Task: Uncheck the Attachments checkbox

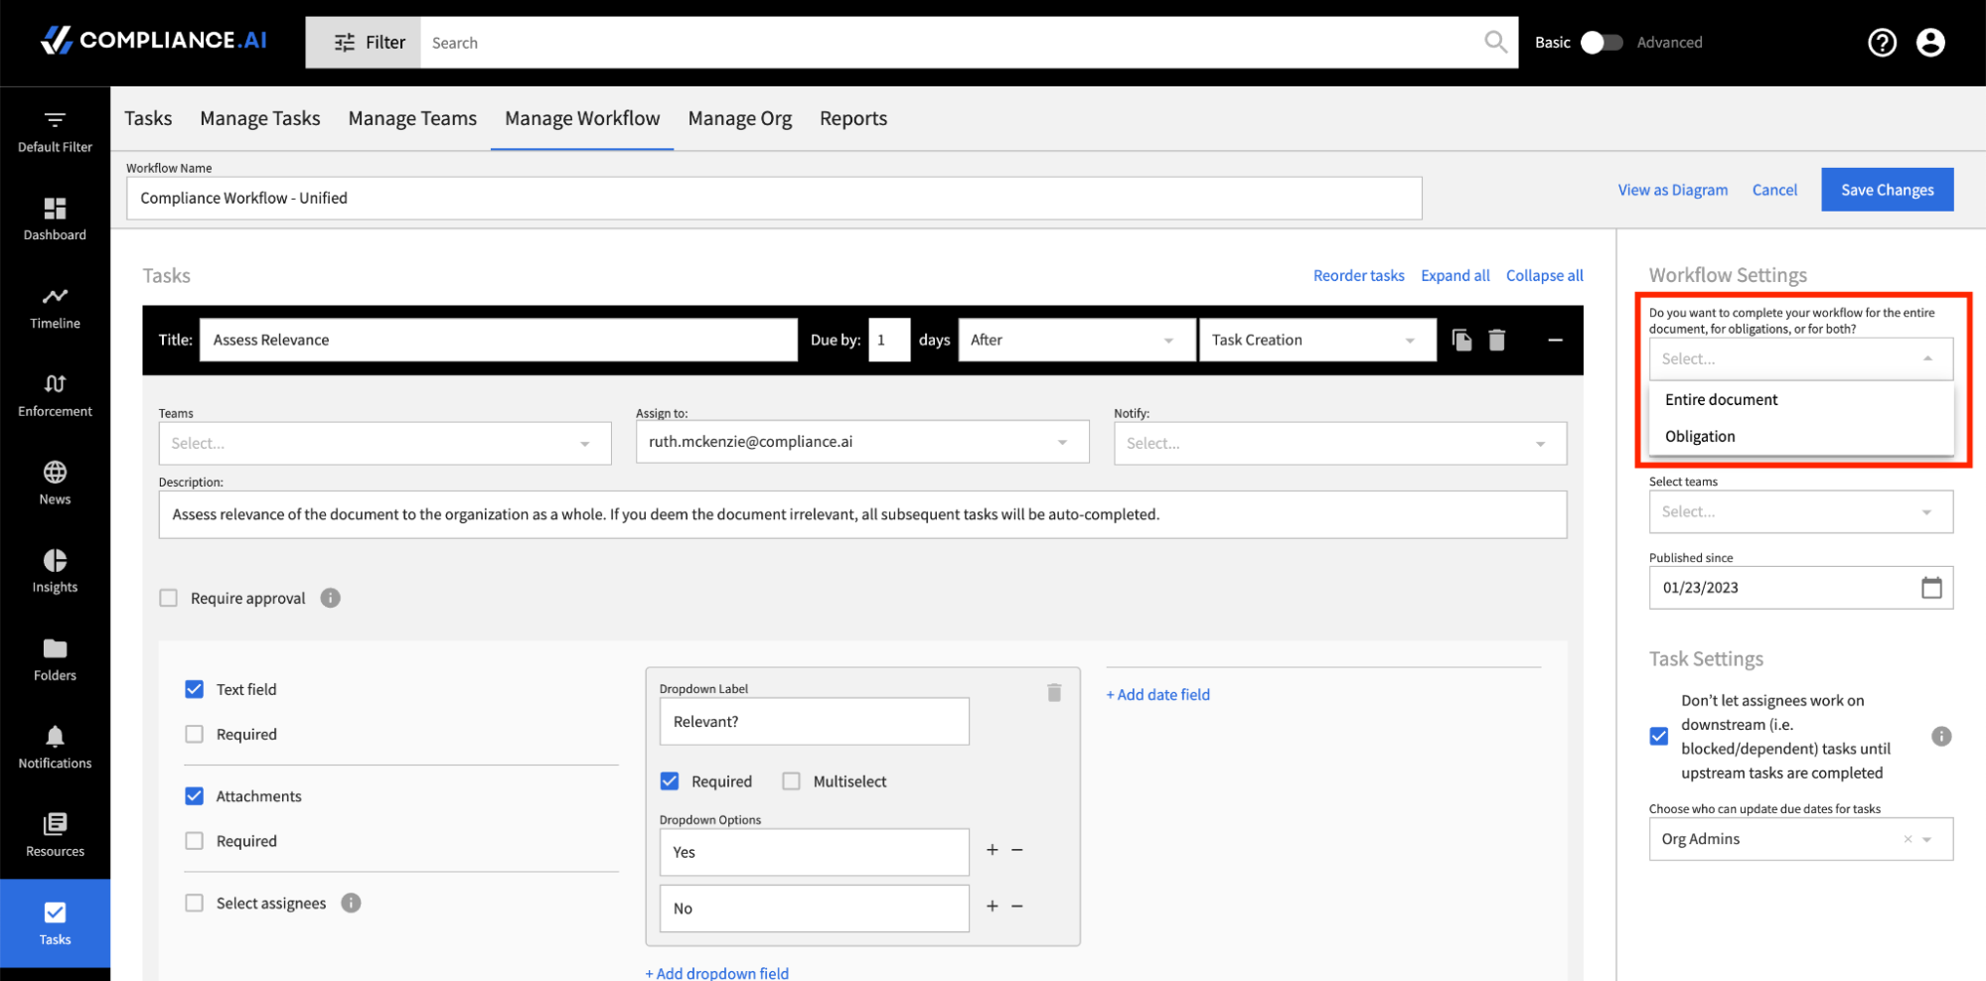Action: 195,796
